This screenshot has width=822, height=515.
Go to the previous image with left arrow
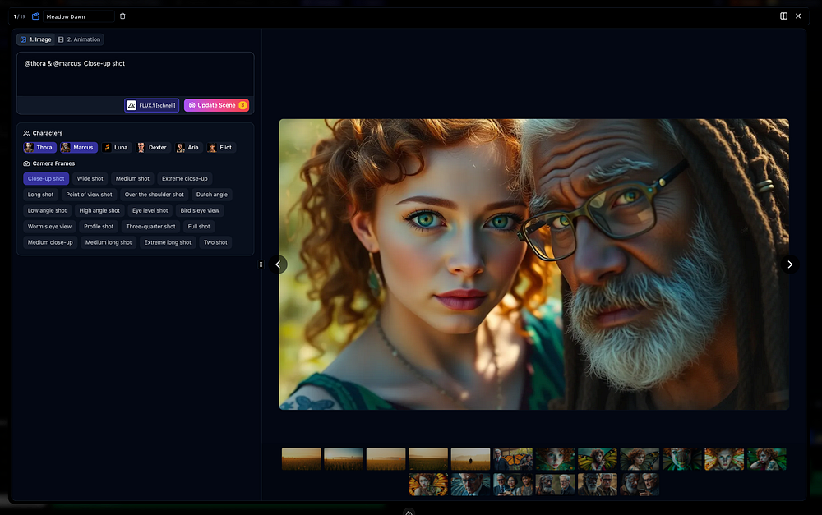click(278, 264)
